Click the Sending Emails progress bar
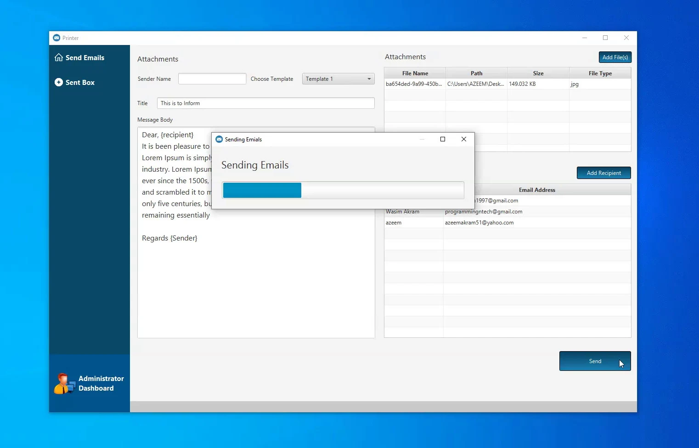This screenshot has height=448, width=699. coord(343,190)
